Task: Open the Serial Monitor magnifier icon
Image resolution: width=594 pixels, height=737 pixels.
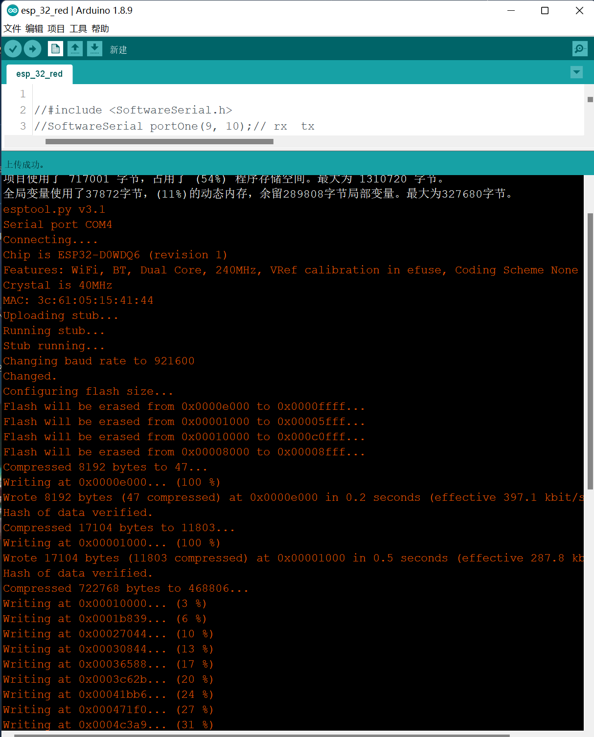Action: pos(580,48)
